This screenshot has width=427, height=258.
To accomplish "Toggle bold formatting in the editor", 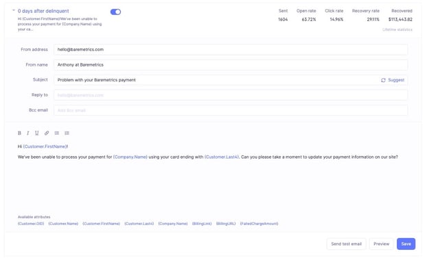I will click(x=19, y=133).
